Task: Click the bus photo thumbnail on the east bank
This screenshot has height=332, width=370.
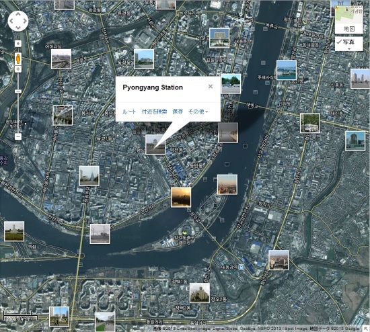Action: (310, 123)
